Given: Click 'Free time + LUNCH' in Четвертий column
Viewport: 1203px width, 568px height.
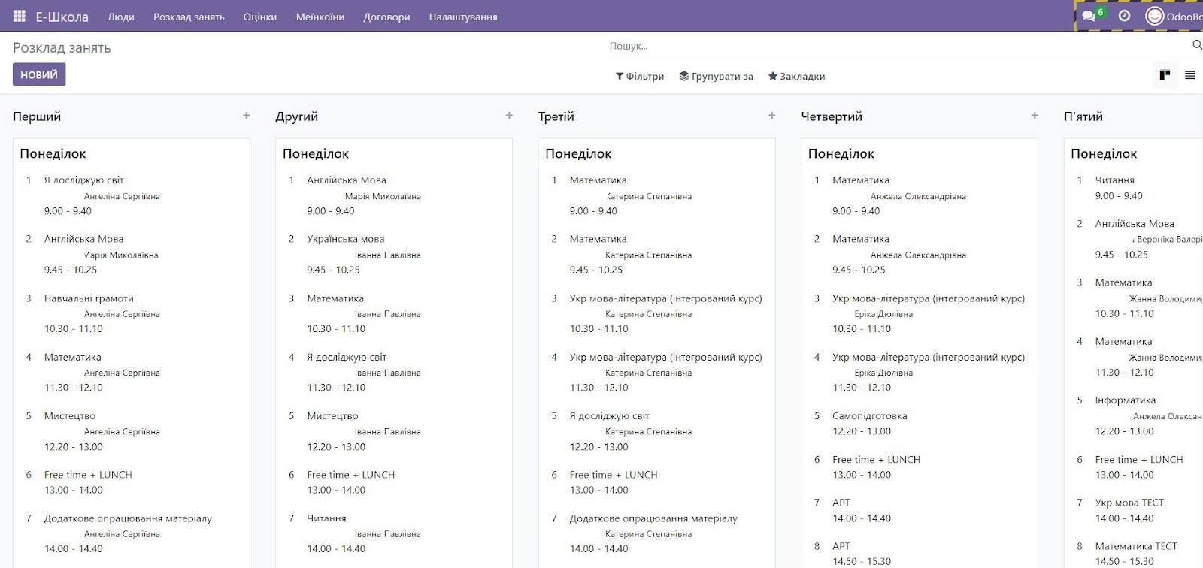Looking at the screenshot, I should (x=876, y=460).
